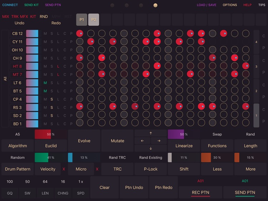Select the BD 1 track label
The width and height of the screenshot is (268, 201).
(18, 124)
